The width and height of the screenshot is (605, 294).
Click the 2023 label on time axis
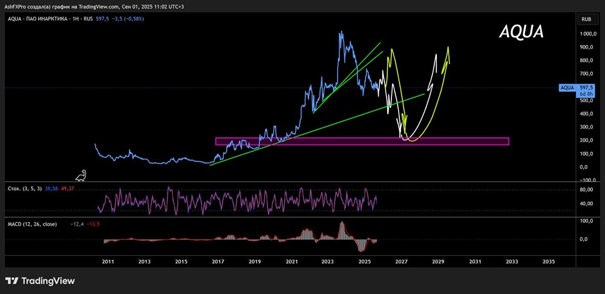point(327,261)
